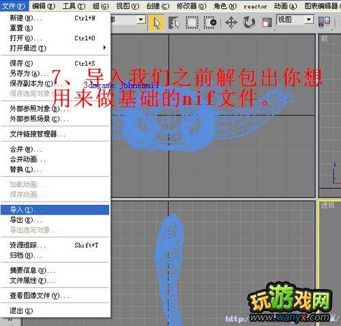Open the 组 menu
This screenshot has width=341, height=326.
pyautogui.click(x=101, y=5)
